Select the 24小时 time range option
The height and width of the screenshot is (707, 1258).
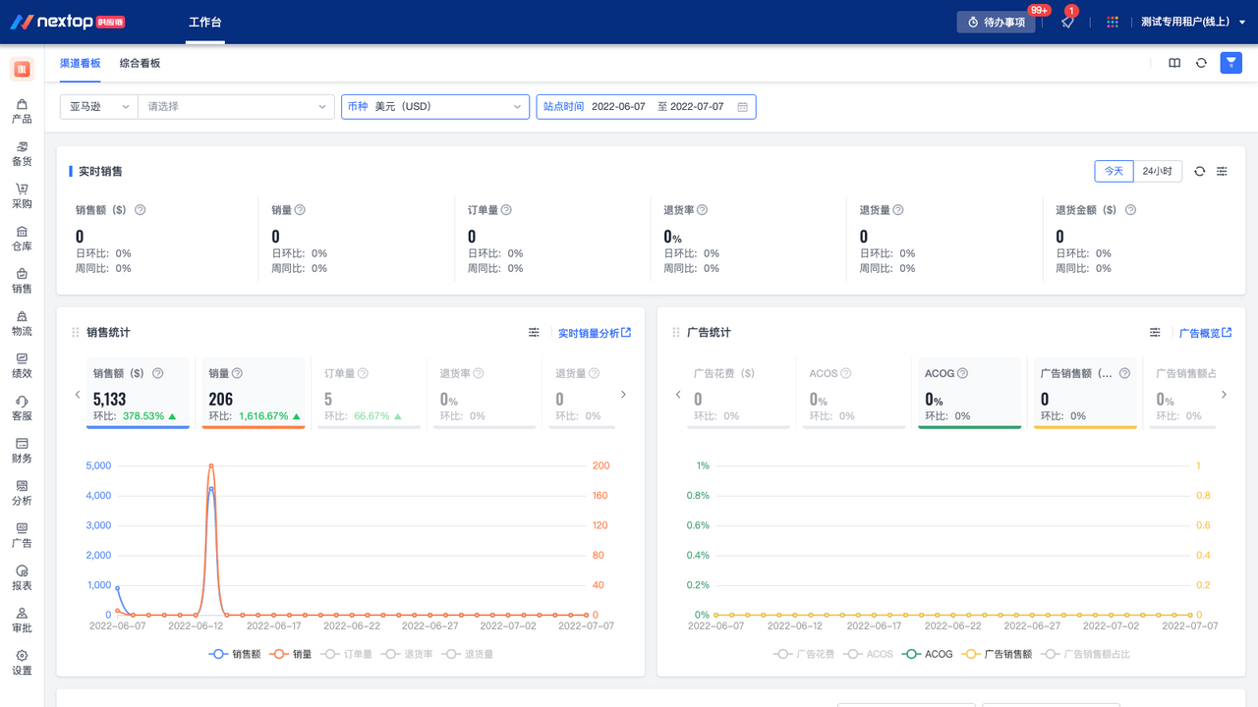coord(1157,171)
